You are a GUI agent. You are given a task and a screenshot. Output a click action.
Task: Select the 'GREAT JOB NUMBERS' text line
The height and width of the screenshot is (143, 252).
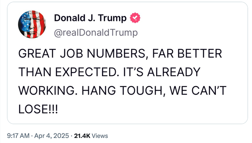[x=120, y=54]
